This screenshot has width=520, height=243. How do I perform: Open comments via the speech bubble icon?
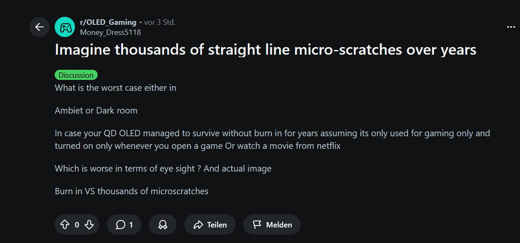coord(120,225)
